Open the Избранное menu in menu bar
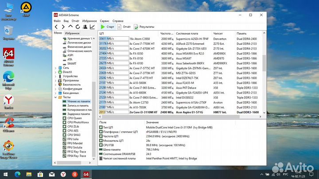Screen dimensions: 319x179 pyautogui.click(x=89, y=21)
